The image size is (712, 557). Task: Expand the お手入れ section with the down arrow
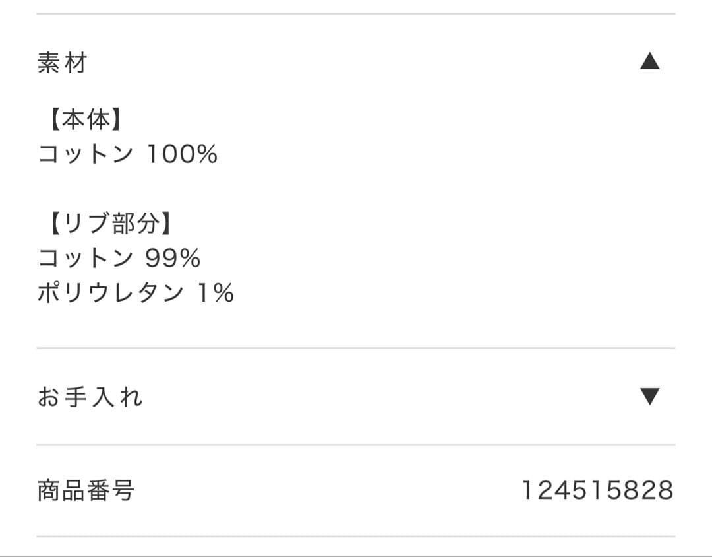649,397
